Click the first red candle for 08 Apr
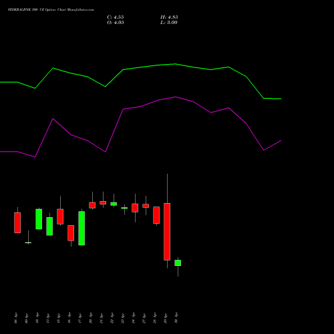The height and width of the screenshot is (334, 334). click(x=17, y=222)
